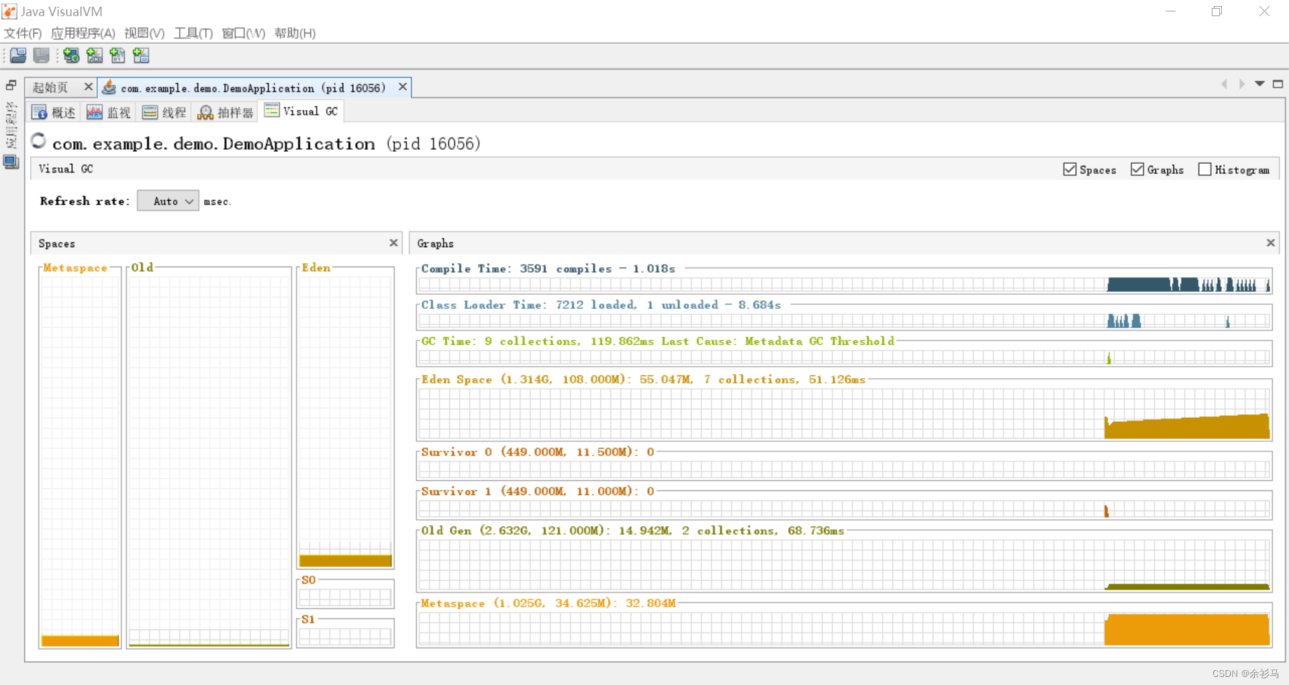Click the Save Snapshot toolbar icon
The width and height of the screenshot is (1289, 685).
[x=41, y=55]
